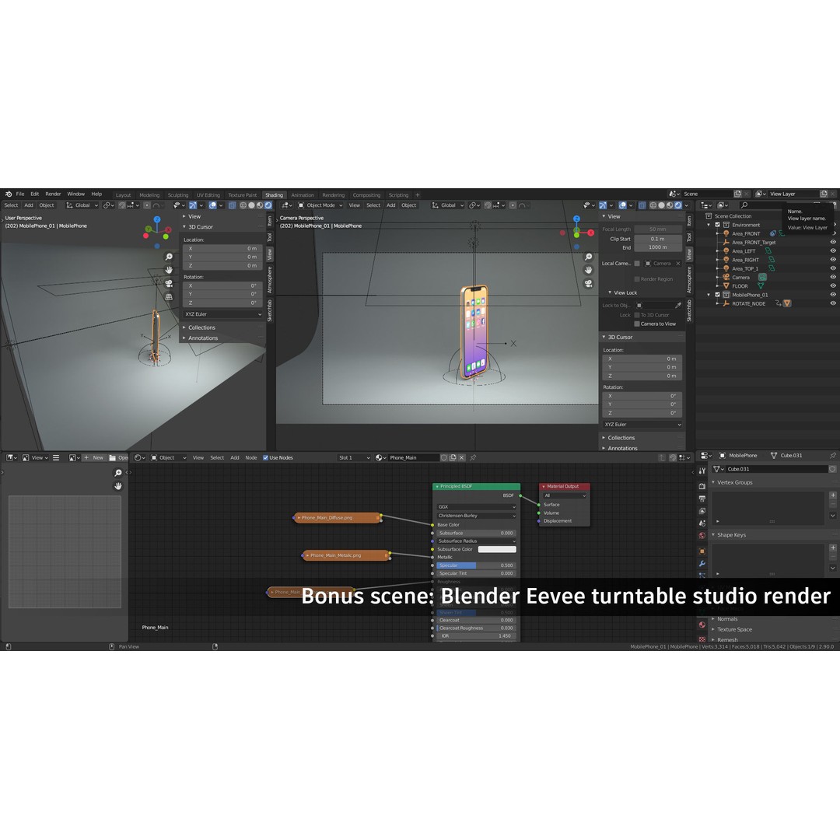
Task: Click camera view icon in Camera Perspective viewport
Action: (x=588, y=283)
